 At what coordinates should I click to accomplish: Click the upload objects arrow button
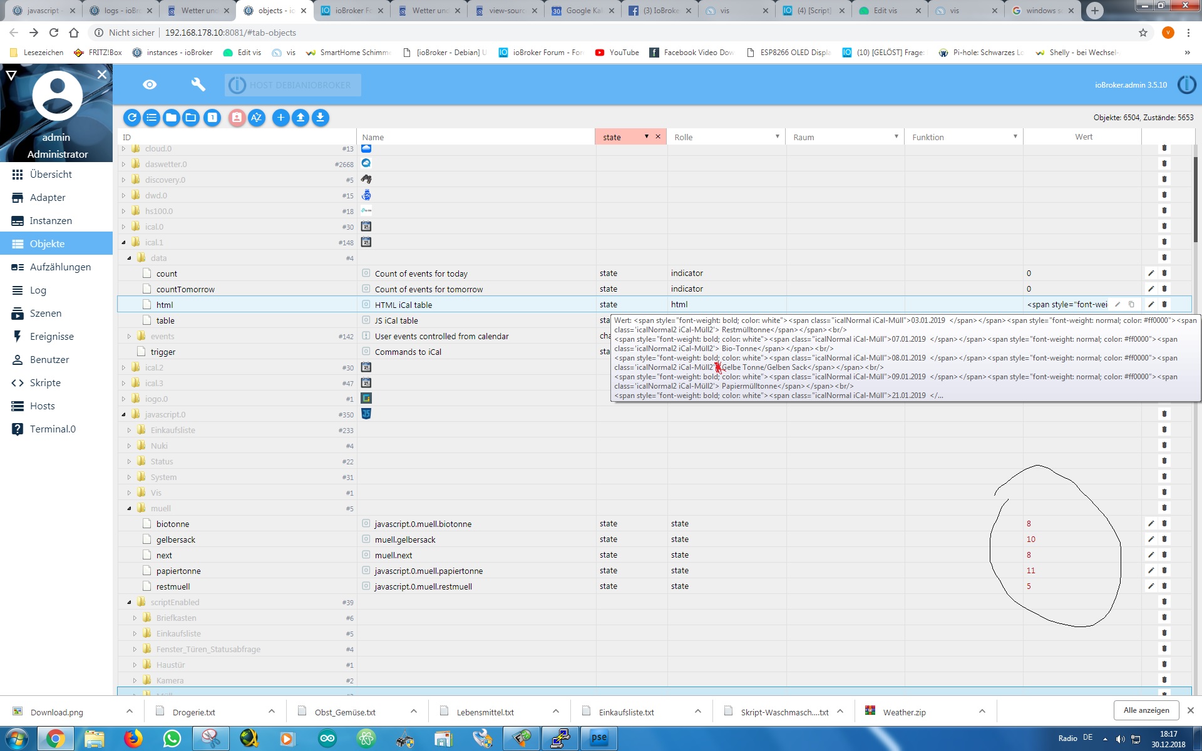[300, 117]
